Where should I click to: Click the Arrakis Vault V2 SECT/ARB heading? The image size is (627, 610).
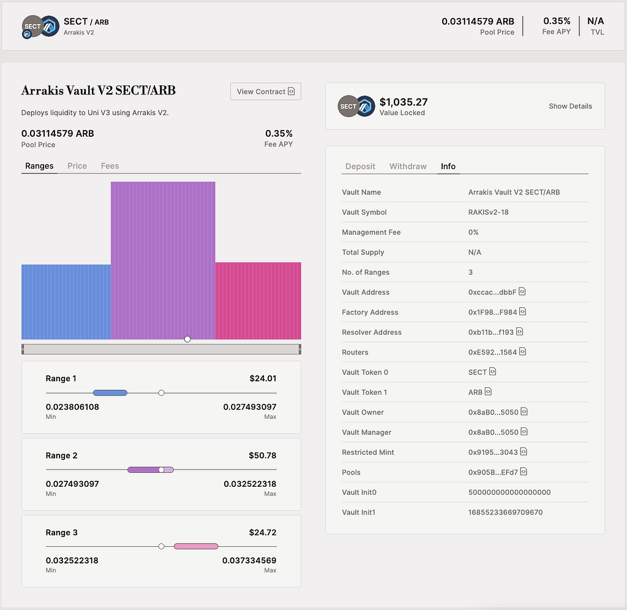pos(99,91)
